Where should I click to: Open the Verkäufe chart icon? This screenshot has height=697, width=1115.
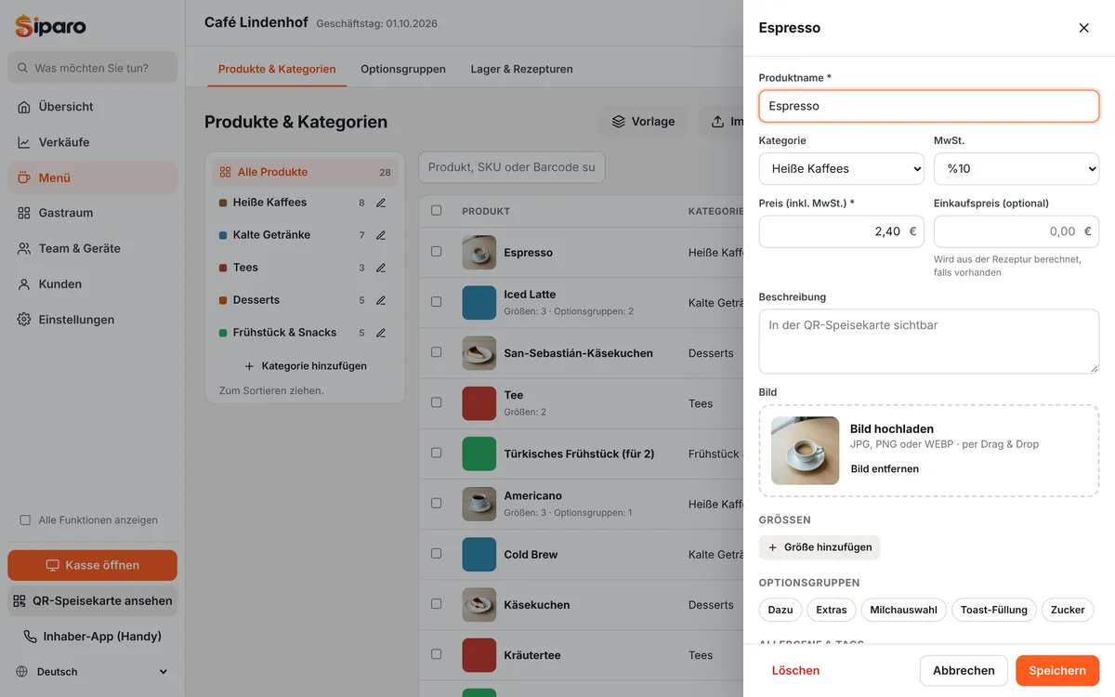coord(24,142)
